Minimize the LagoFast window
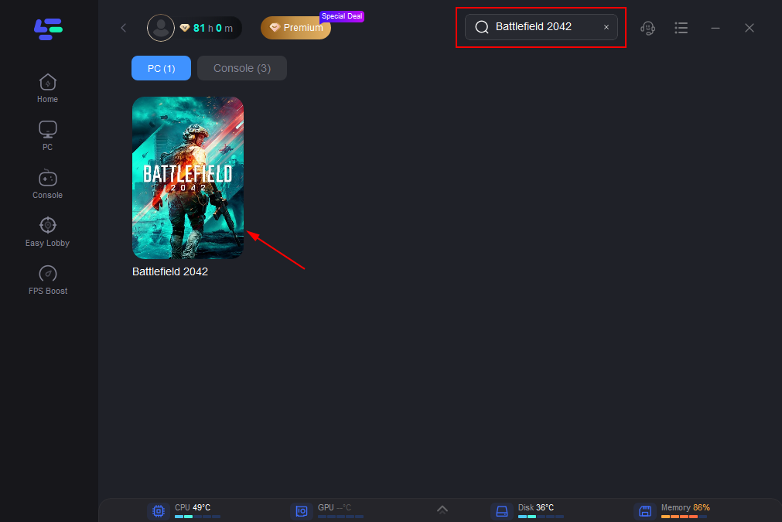782x522 pixels. 715,28
